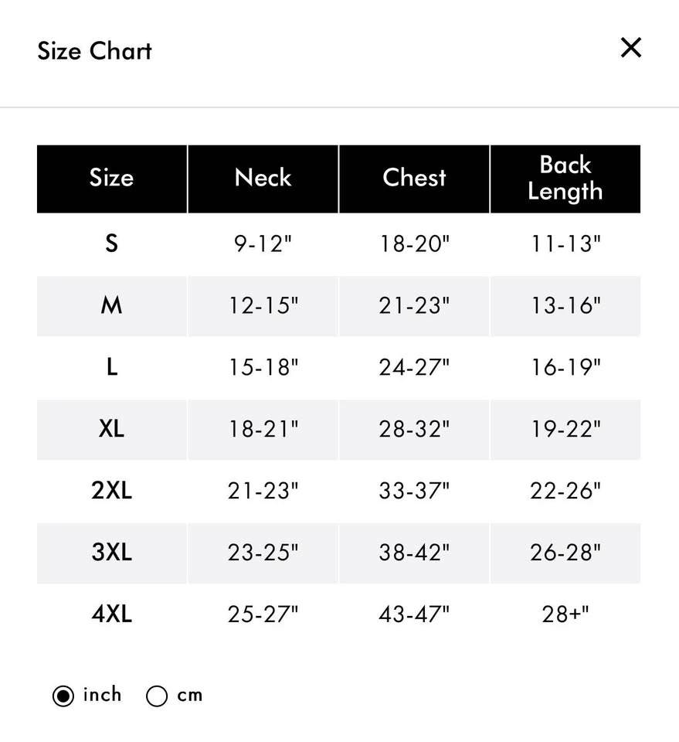This screenshot has width=679, height=742.
Task: Click the Neck column header
Action: click(x=263, y=178)
